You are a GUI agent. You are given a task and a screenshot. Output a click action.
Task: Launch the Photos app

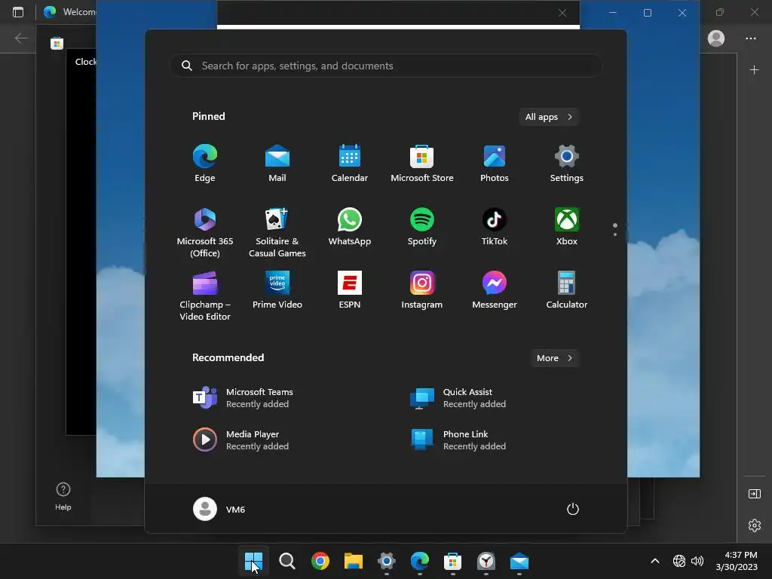(x=495, y=164)
